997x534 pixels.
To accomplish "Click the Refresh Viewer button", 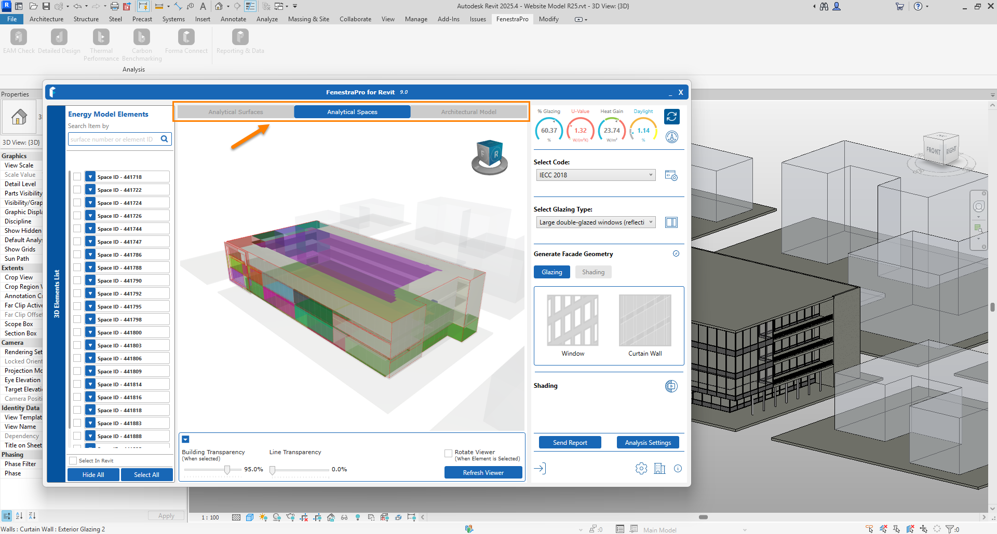I will 483,472.
